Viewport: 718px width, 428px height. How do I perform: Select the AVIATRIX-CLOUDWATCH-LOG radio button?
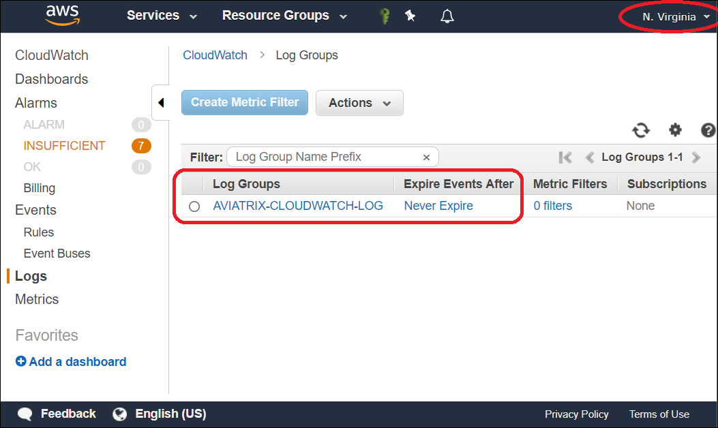[x=194, y=206]
